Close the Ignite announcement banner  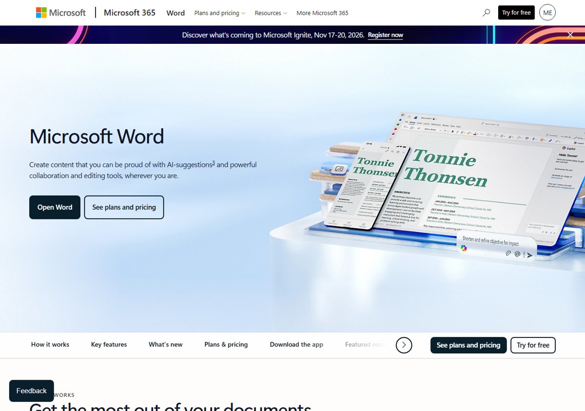570,35
